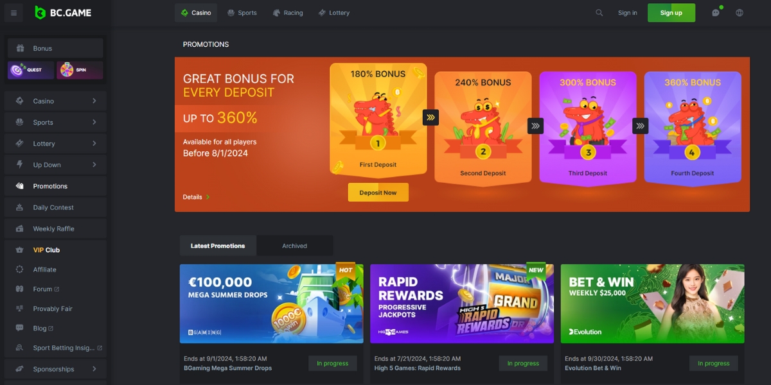The height and width of the screenshot is (385, 771).
Task: Click the BC.GAME logo
Action: [63, 13]
